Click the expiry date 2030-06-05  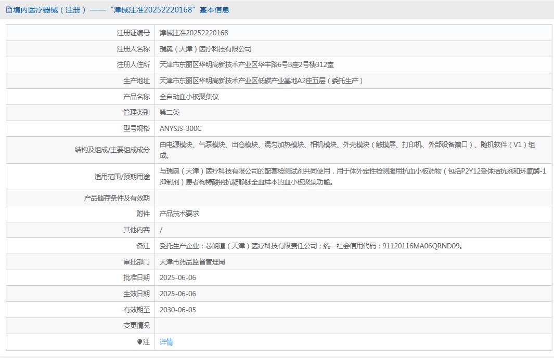178,310
